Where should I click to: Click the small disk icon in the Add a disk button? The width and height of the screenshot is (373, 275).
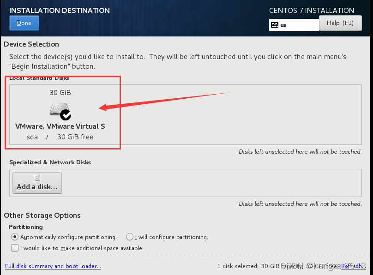[x=37, y=178]
